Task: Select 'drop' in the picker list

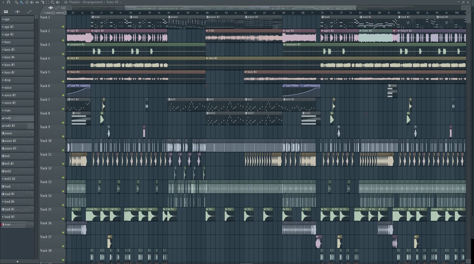Action: 17,80
